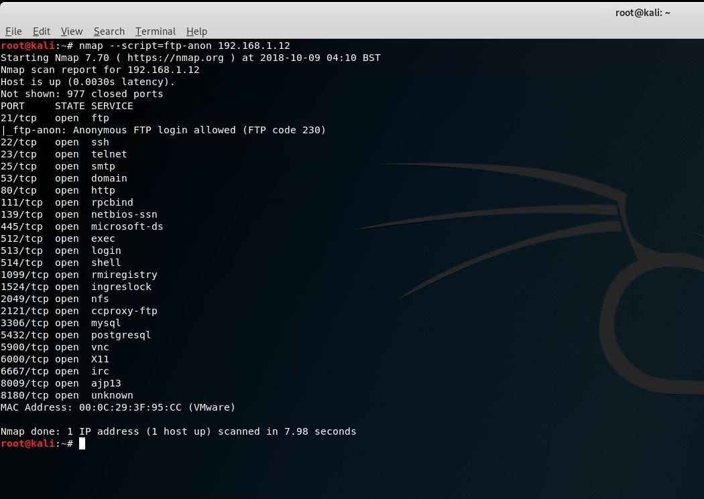This screenshot has height=499, width=704.
Task: Click the 5900/tcp vnc line
Action: [x=55, y=347]
